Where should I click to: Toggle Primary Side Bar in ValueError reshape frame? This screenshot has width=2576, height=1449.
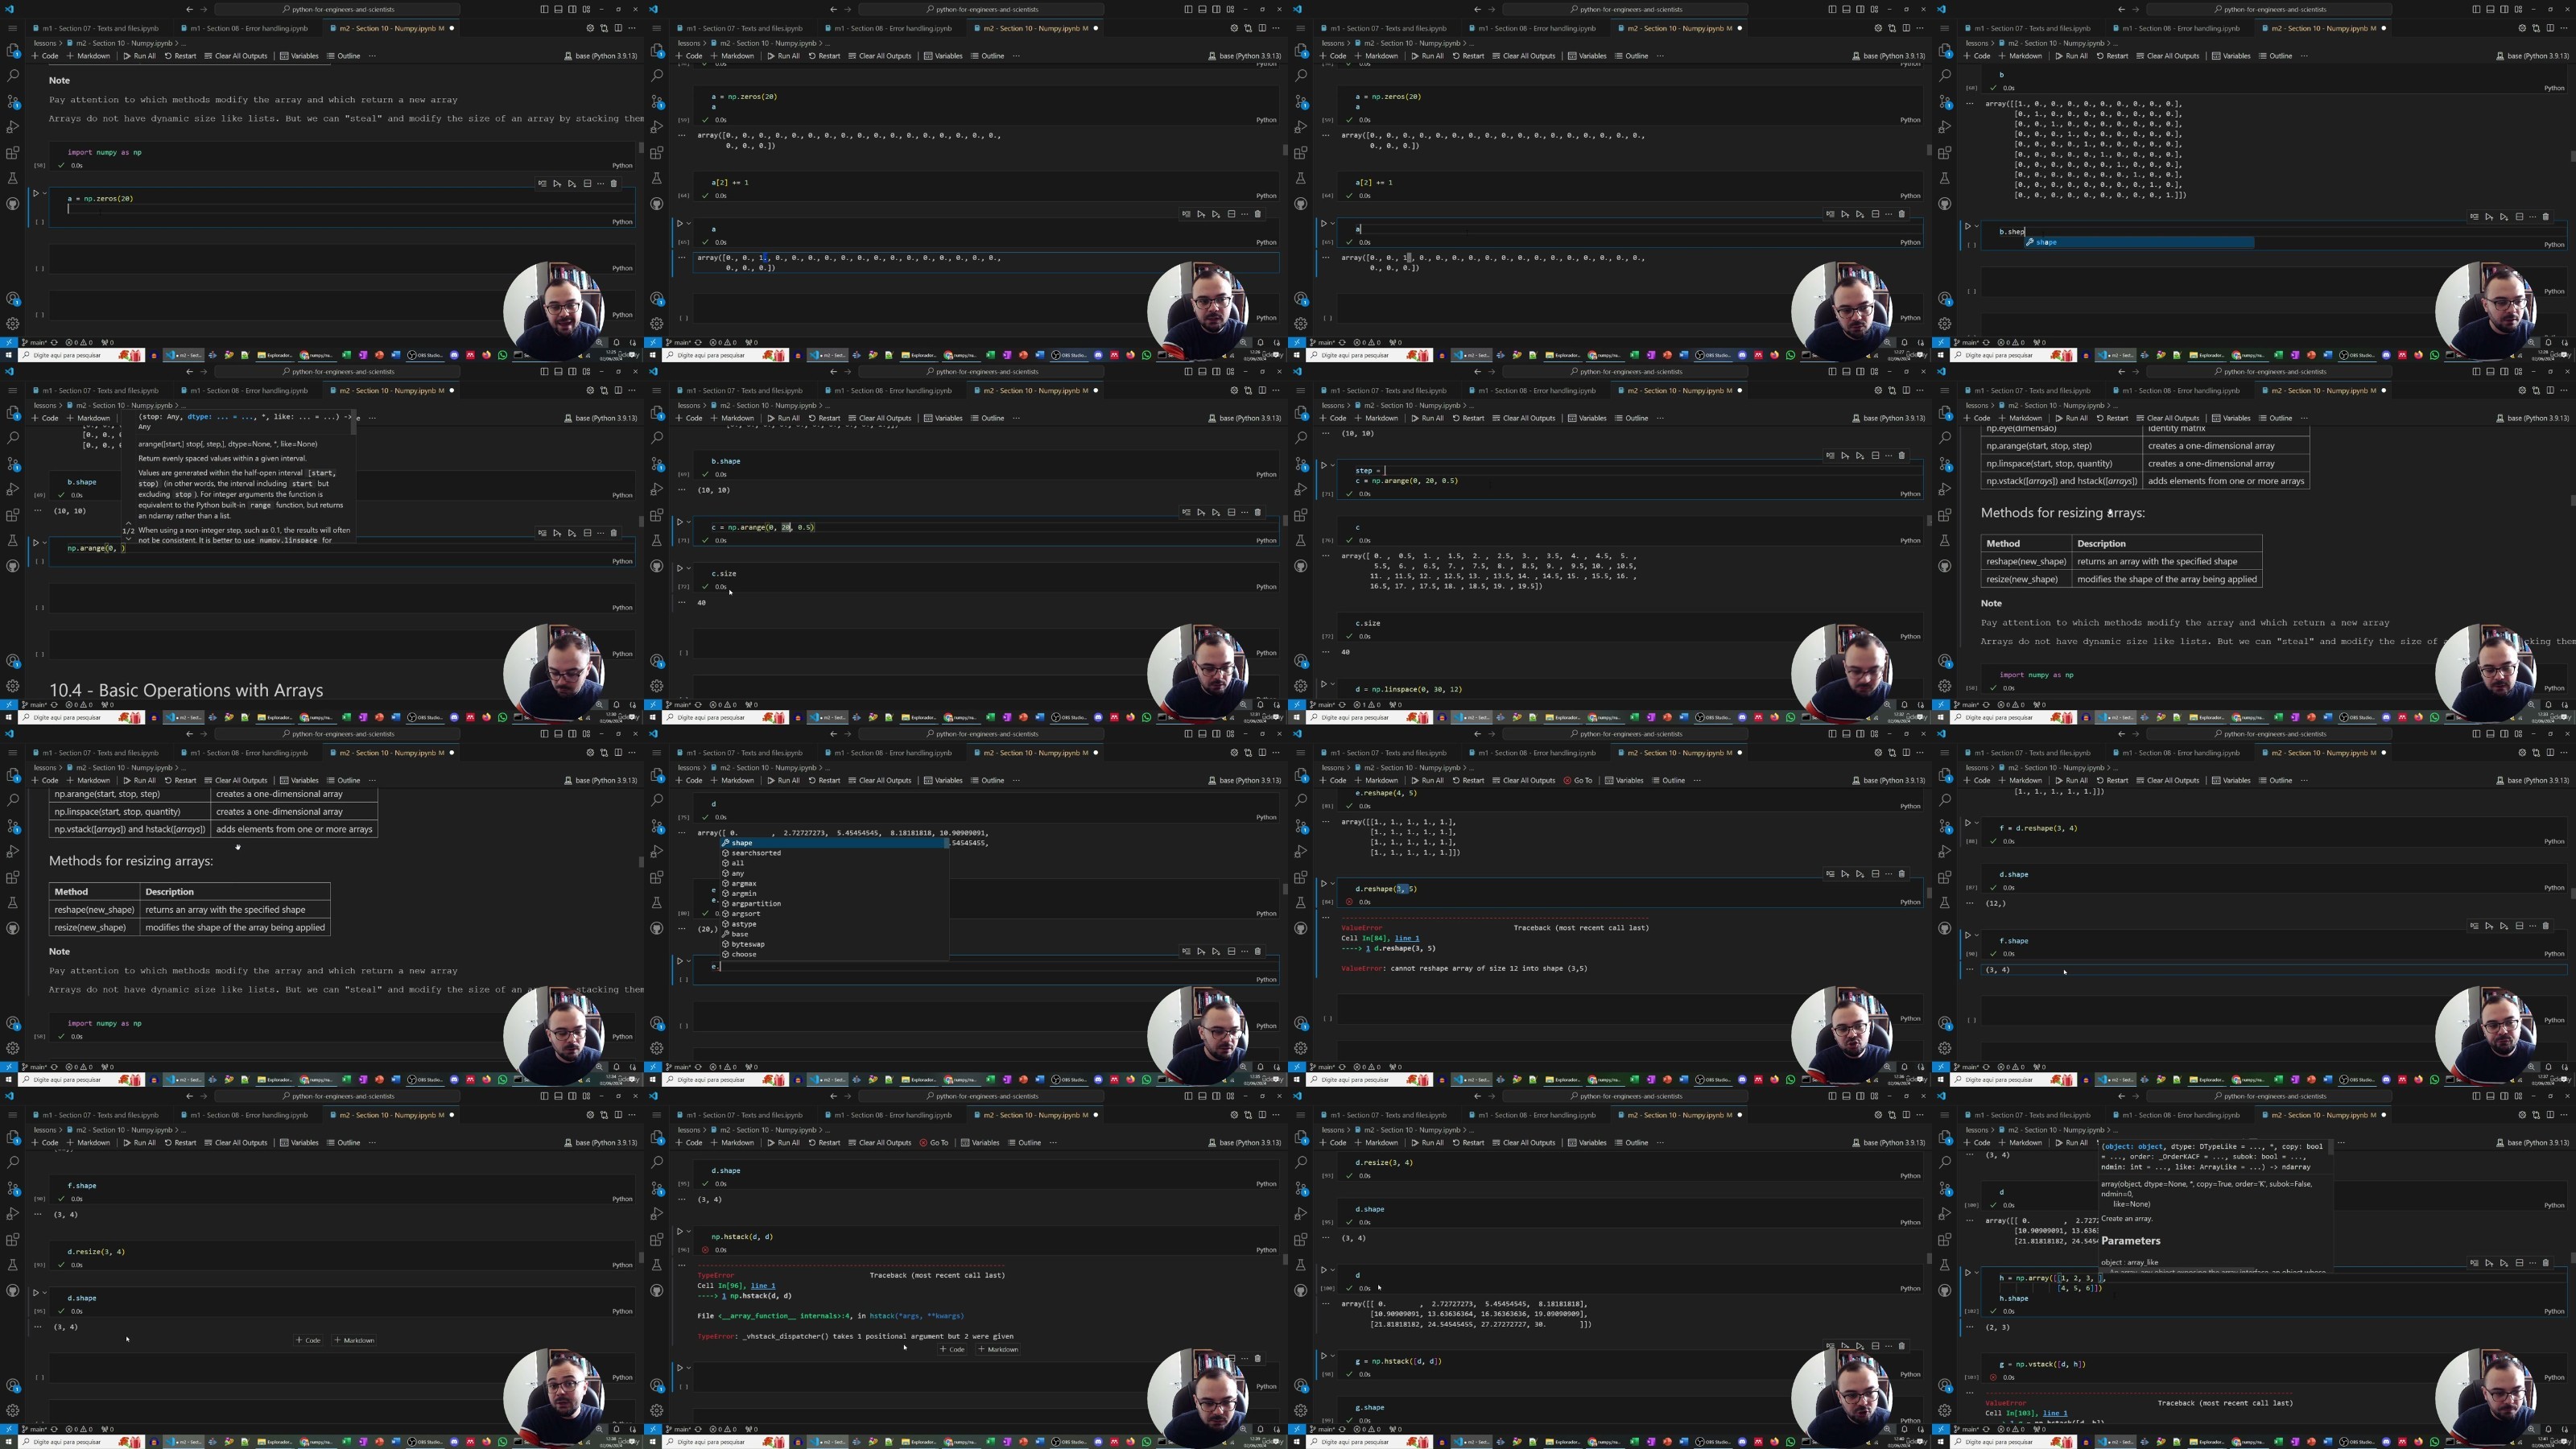point(1832,734)
